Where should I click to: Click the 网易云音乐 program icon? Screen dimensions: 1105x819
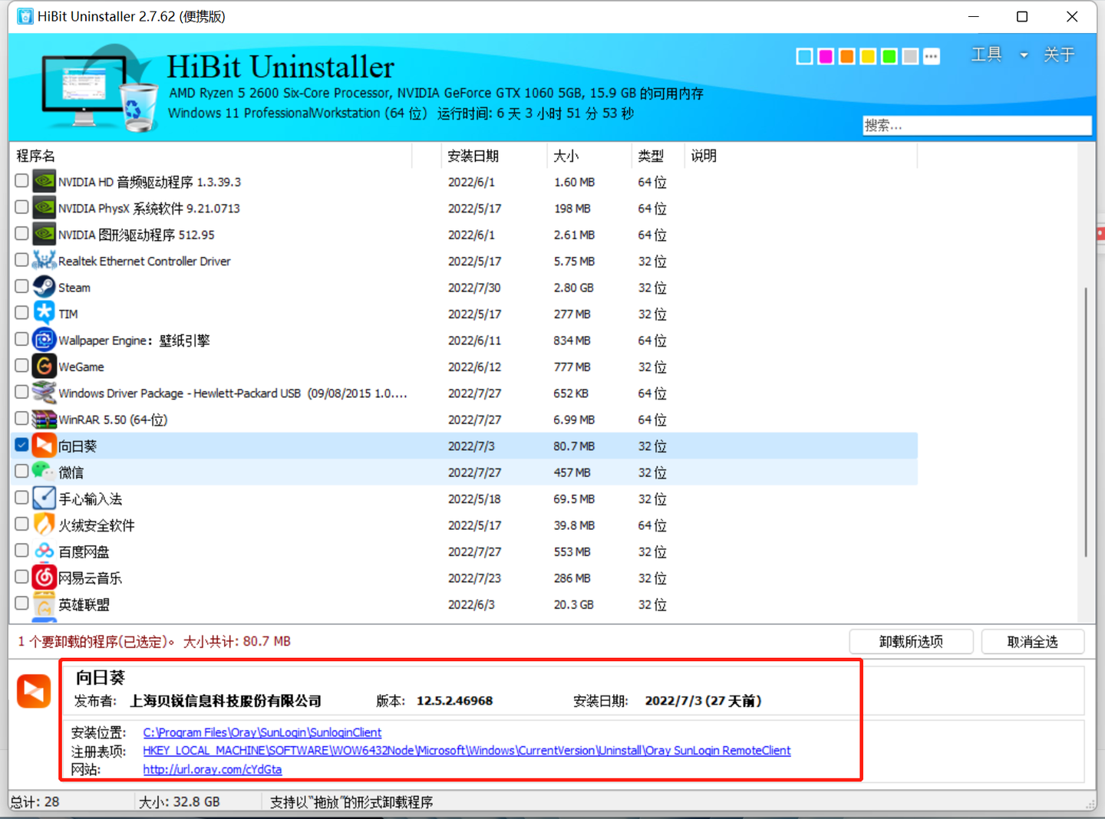point(45,577)
